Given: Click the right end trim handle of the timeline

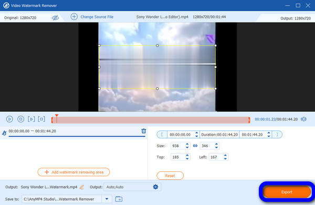Looking at the screenshot, I should [x=249, y=120].
